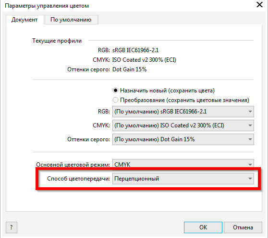Click the Оттенки серого dropdown arrow
The height and width of the screenshot is (238, 268).
tap(250, 139)
